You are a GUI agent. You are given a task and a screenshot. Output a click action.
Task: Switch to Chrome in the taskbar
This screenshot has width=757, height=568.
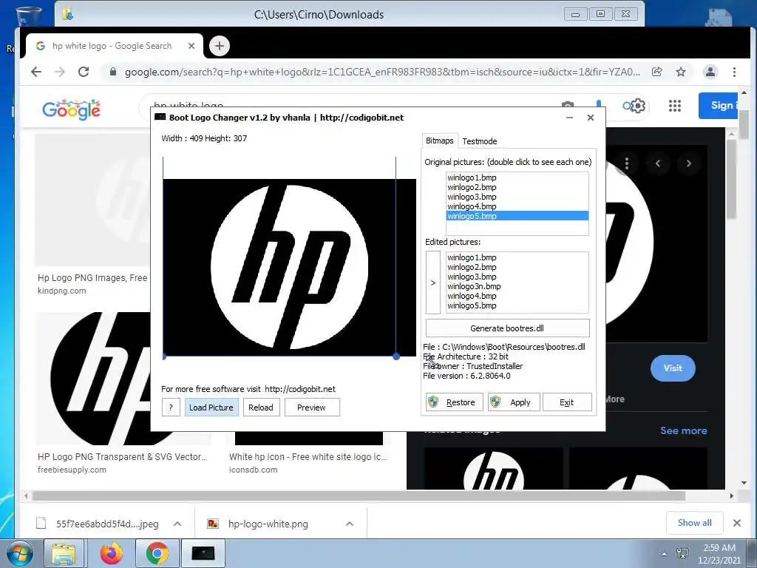point(157,553)
